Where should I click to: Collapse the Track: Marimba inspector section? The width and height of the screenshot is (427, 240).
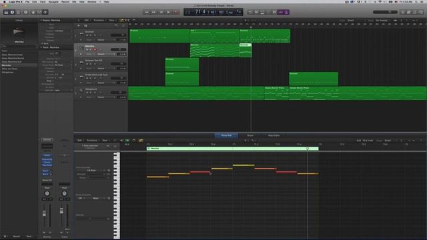click(41, 47)
